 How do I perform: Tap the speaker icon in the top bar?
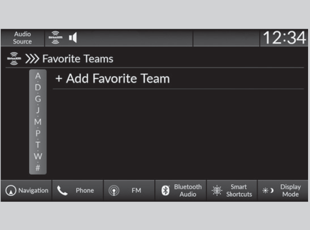pos(73,38)
